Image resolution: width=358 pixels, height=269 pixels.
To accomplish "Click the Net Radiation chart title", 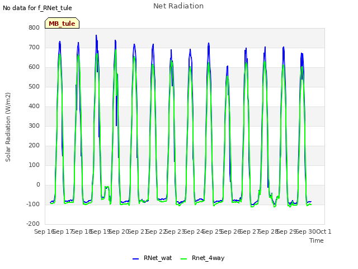I will pos(178,6).
